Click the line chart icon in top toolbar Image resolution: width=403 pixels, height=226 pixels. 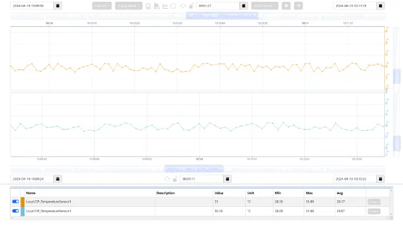(x=165, y=6)
